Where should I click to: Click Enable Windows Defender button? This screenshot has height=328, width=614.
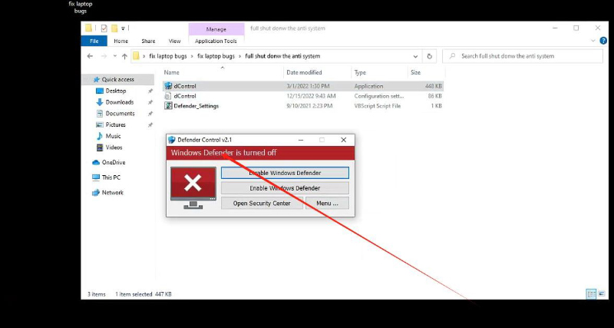point(285,188)
